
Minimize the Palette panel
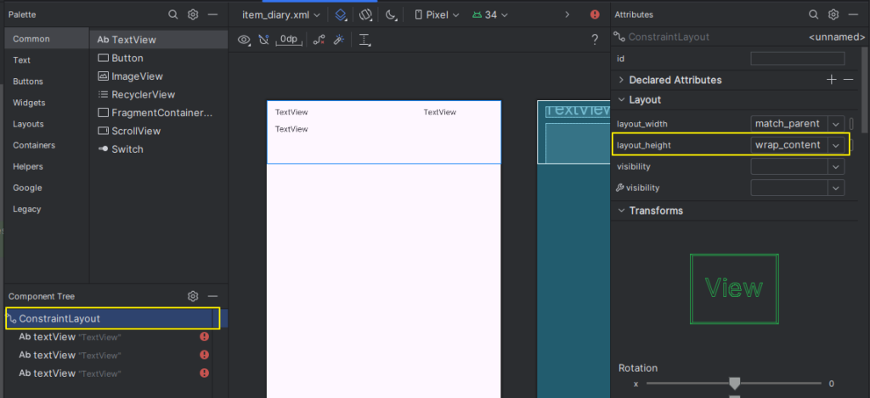coord(212,14)
